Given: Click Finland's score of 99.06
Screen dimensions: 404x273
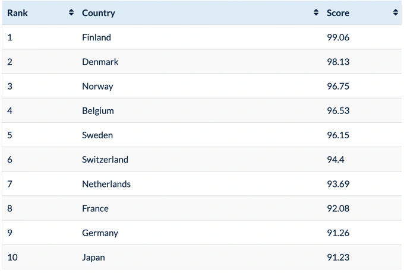Looking at the screenshot, I should 339,37.
